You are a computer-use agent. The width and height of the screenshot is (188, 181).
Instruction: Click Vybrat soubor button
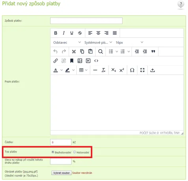(x=62, y=173)
